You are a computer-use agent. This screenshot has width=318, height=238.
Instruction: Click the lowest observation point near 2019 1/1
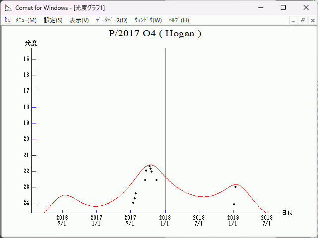coord(234,204)
